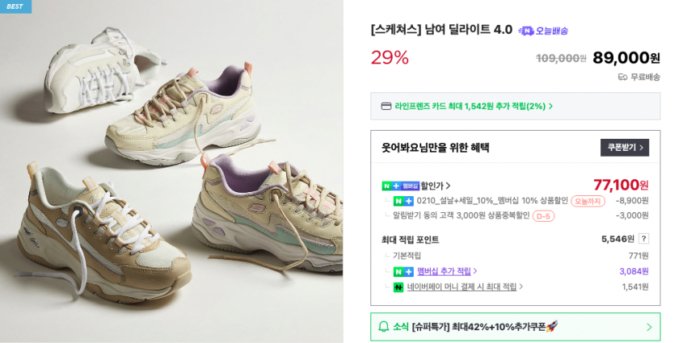Expand the chevron after 멤버십 추가 적립
This screenshot has width=687, height=343.
point(475,272)
